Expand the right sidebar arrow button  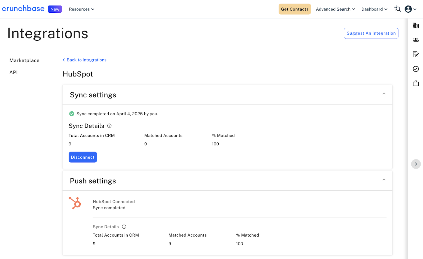pos(416,164)
